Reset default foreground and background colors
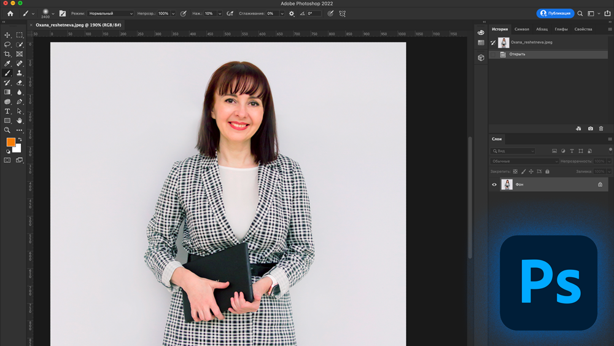Screen dimensions: 614x346 (8, 151)
